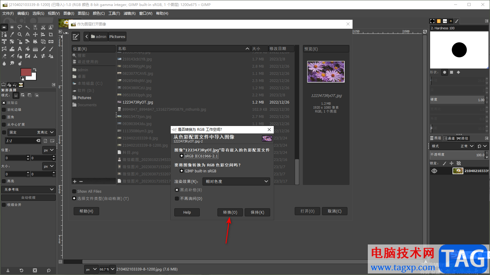Open the zoom percentage dropdown in status bar
490x275 pixels.
tap(113, 269)
